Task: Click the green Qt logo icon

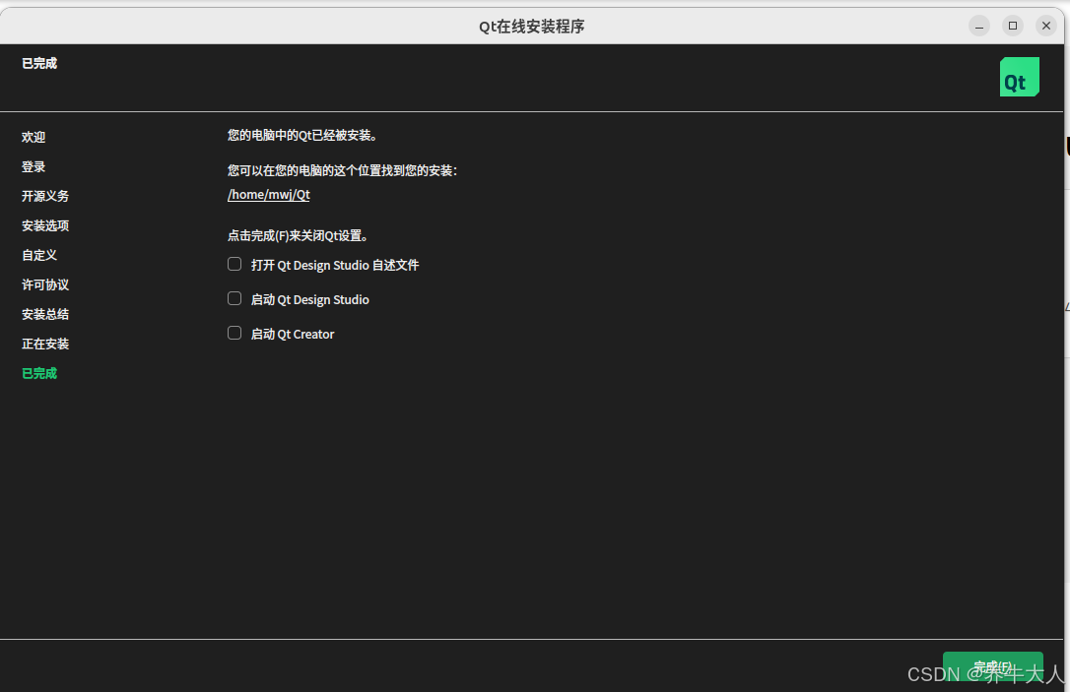Action: [1020, 77]
